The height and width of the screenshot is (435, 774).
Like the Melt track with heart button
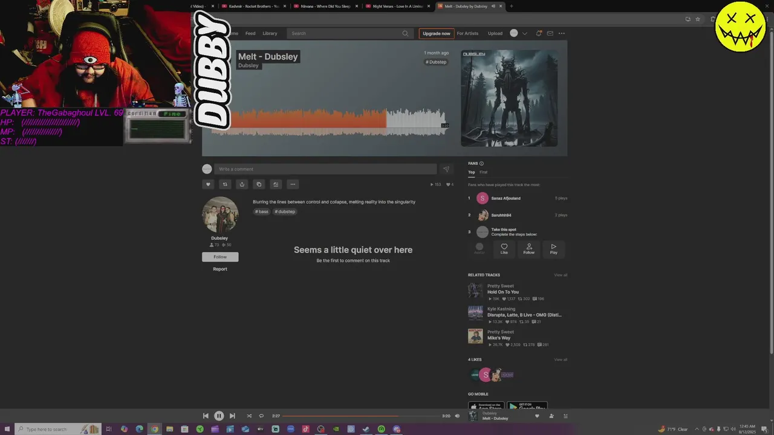[x=208, y=184]
